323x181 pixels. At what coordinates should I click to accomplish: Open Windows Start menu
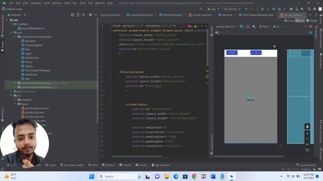click(x=92, y=176)
